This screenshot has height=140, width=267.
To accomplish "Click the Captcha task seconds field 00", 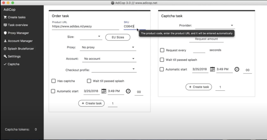I will 247,70.
